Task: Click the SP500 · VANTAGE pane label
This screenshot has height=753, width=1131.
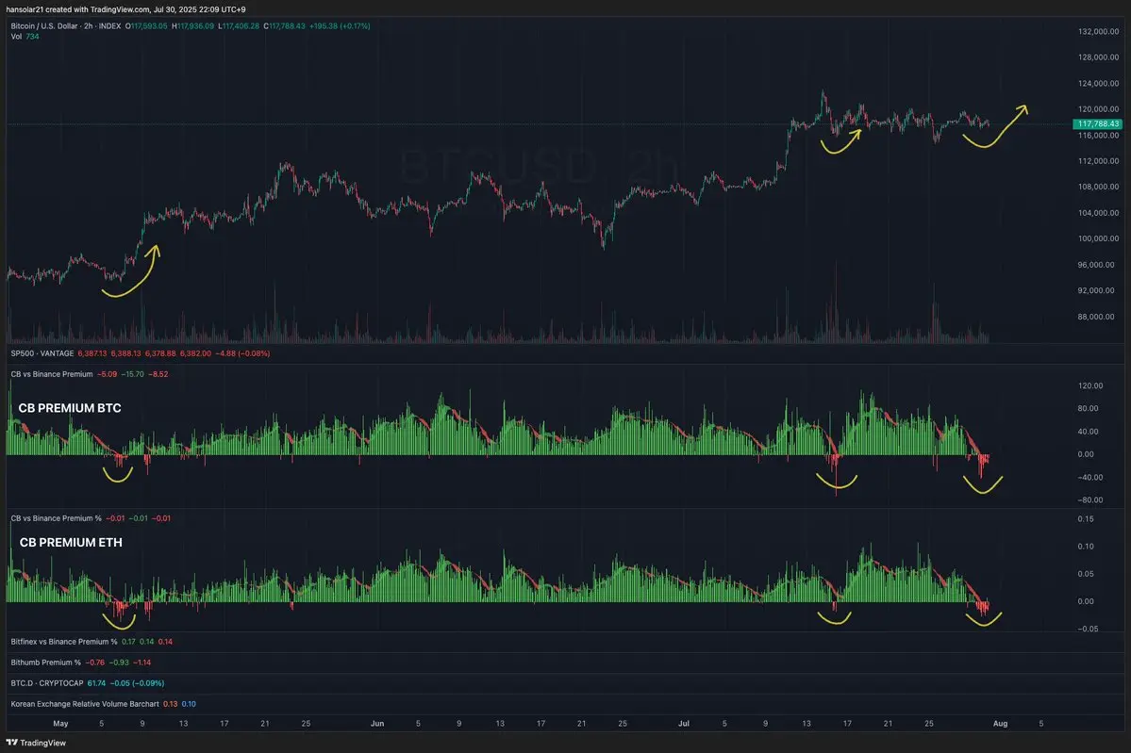Action: [42, 353]
